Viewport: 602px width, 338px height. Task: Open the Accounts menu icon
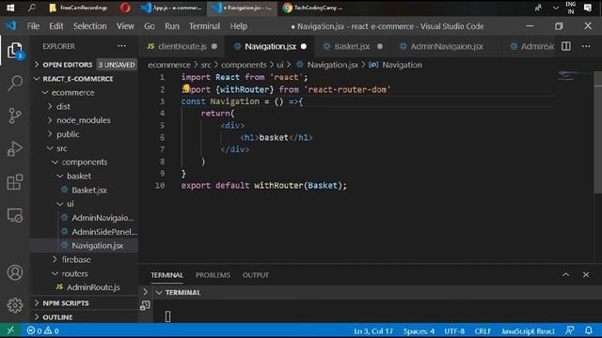tap(15, 272)
